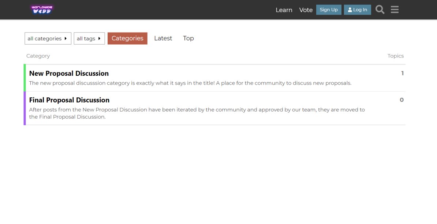Expand the all tags dropdown

click(89, 38)
